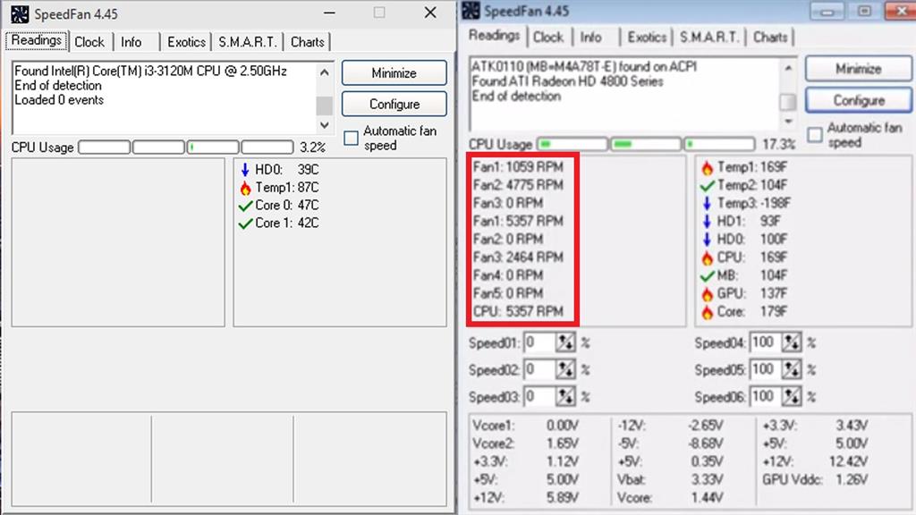Image resolution: width=916 pixels, height=515 pixels.
Task: Click the flame icon beside CPU 169F
Action: (708, 257)
